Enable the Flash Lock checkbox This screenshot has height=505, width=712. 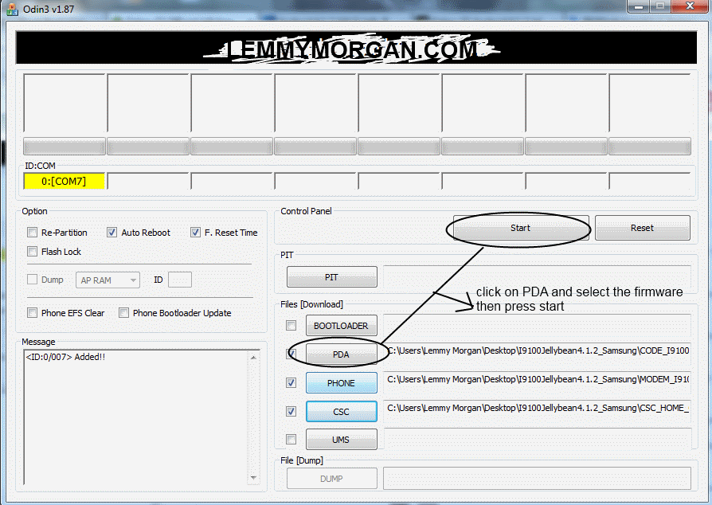(x=32, y=252)
